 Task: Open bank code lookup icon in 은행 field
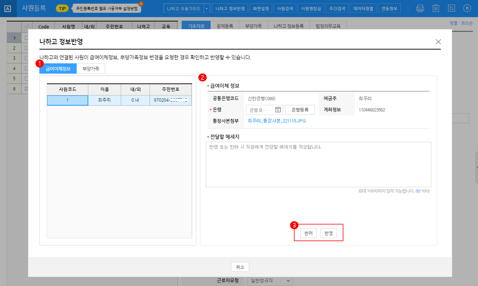pyautogui.click(x=278, y=110)
